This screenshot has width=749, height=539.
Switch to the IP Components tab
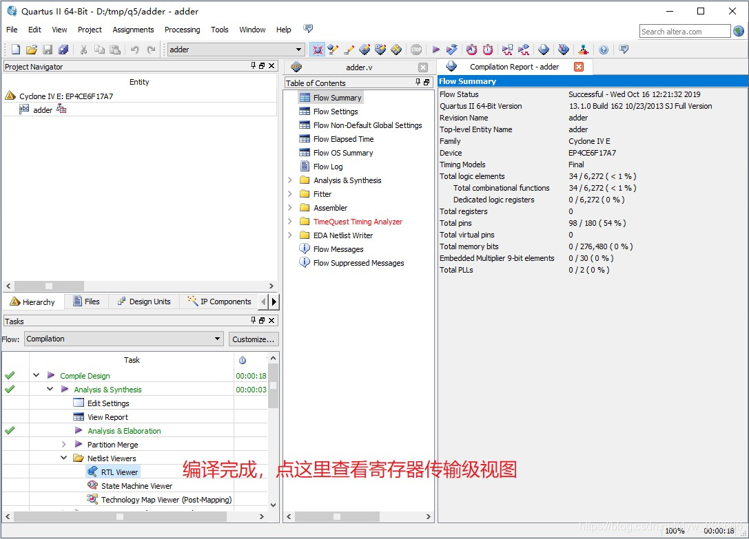(220, 302)
